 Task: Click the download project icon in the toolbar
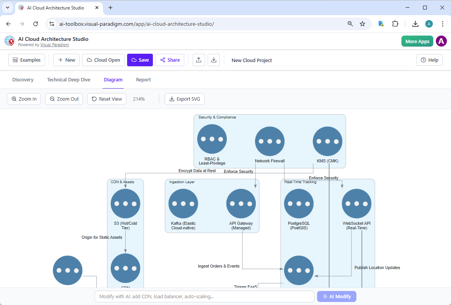tap(214, 60)
